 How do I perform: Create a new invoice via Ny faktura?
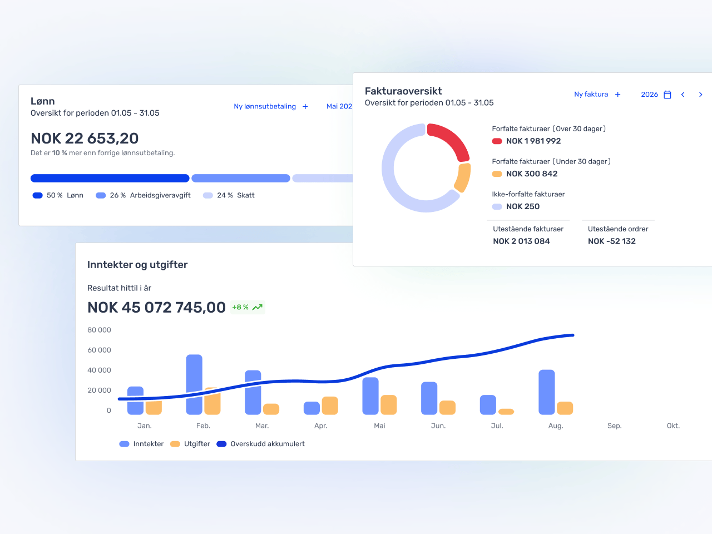point(591,95)
